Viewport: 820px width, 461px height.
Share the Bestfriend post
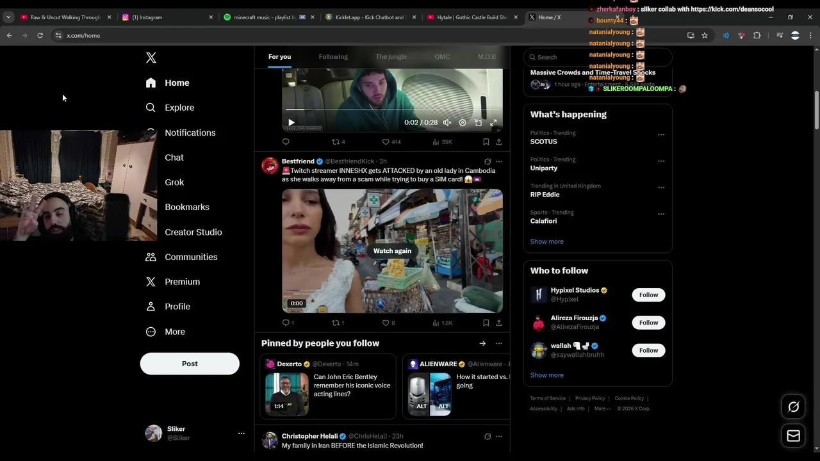point(498,323)
